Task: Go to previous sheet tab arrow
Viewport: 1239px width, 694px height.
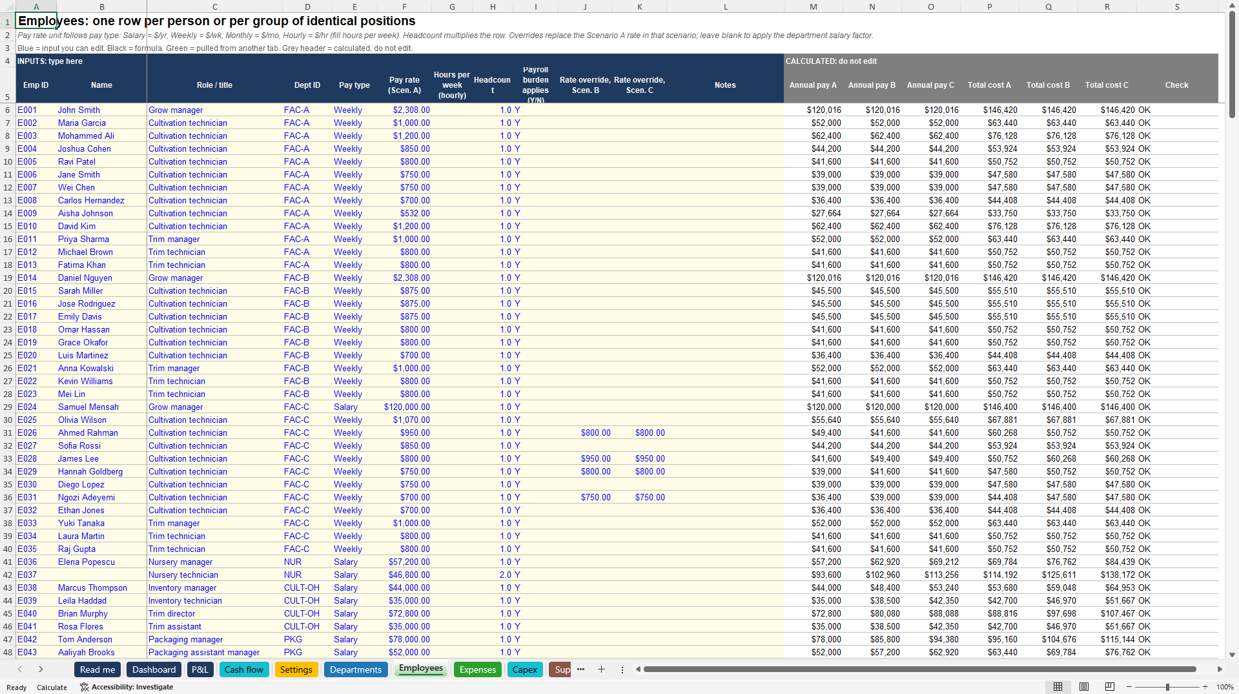Action: (x=20, y=669)
